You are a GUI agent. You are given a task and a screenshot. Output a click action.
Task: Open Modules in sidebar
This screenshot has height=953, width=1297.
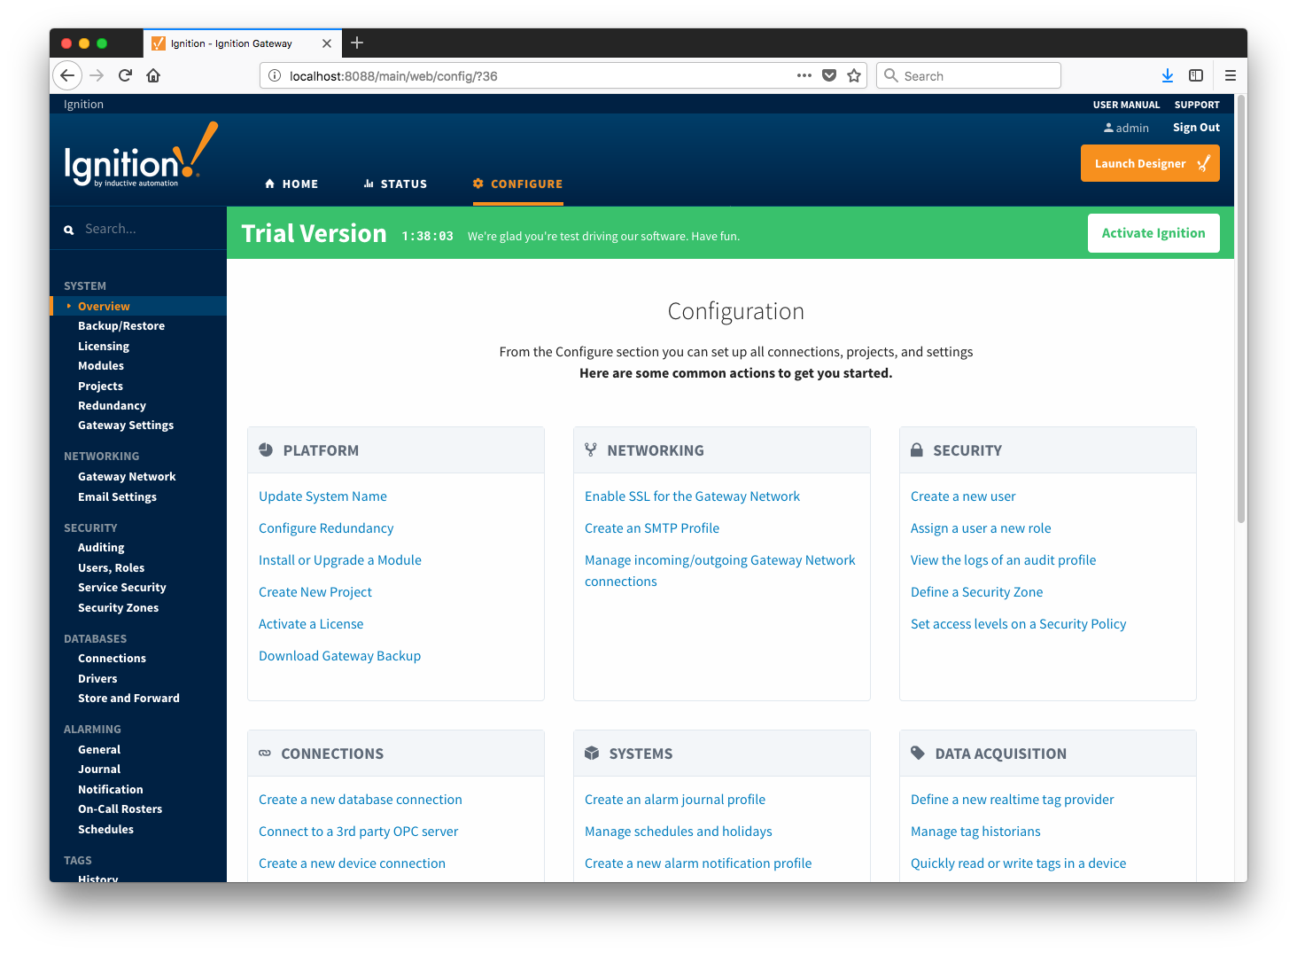click(101, 365)
